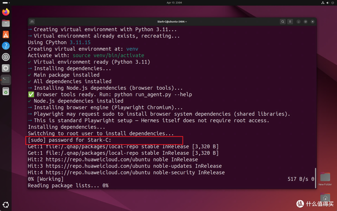
Task: Click the 'venv' path after 'Creating virtual environment at:'
Action: point(132,49)
